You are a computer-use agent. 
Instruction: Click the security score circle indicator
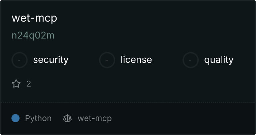[20, 60]
